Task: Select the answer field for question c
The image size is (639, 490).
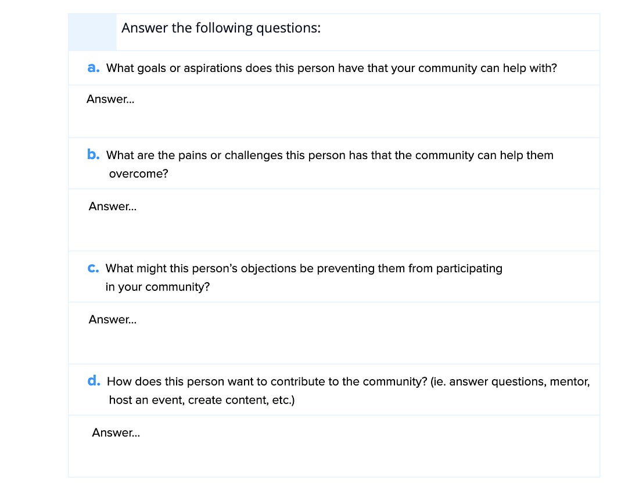Action: click(x=334, y=333)
